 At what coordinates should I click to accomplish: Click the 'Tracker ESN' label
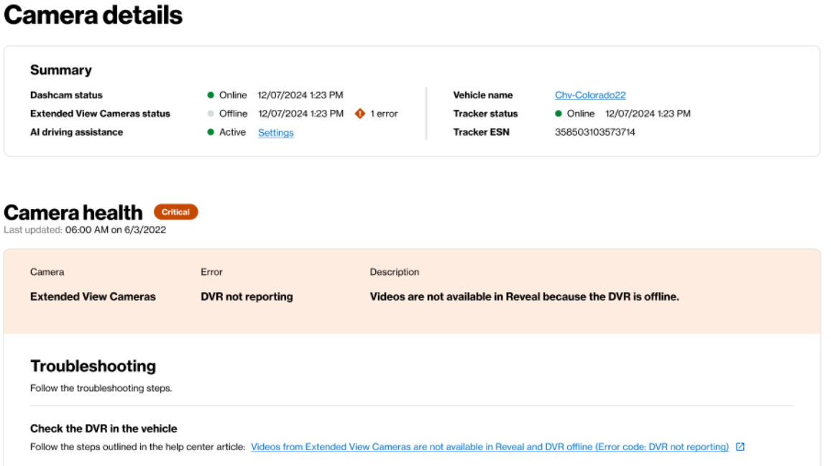coord(481,132)
